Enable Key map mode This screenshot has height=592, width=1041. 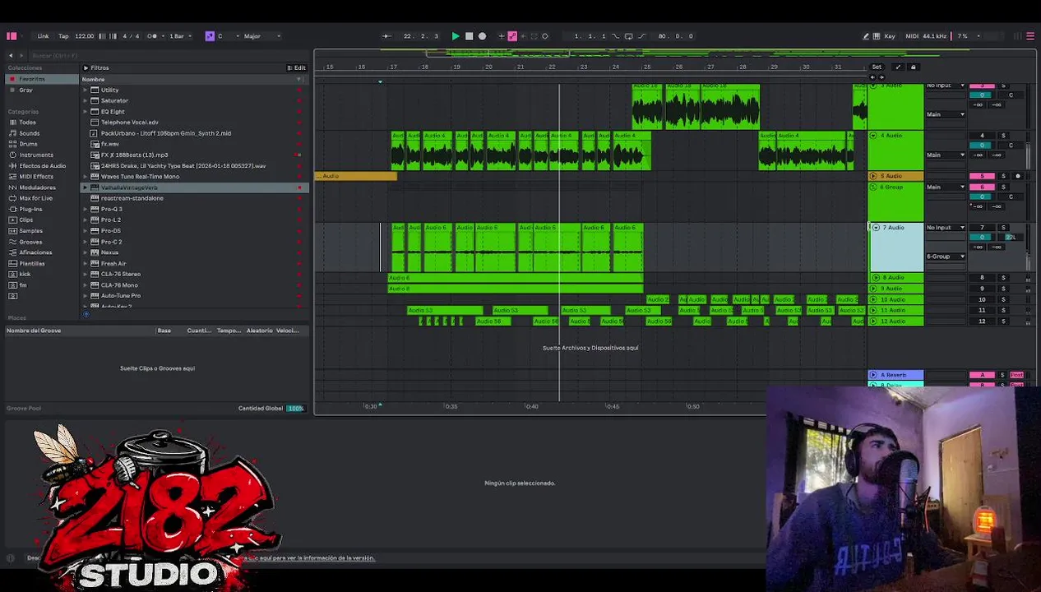pyautogui.click(x=890, y=36)
